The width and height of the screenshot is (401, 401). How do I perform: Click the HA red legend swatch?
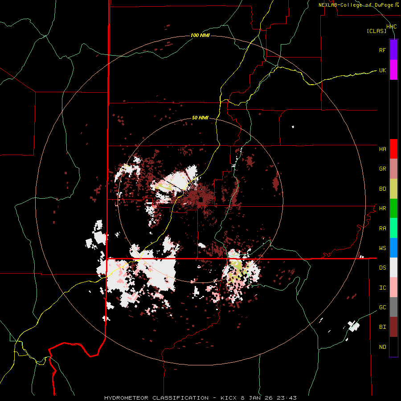coord(393,149)
